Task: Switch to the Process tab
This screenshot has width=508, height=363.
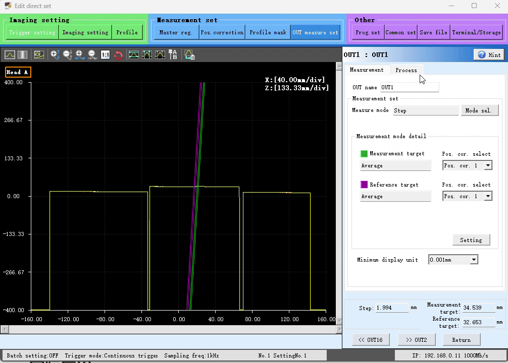Action: point(407,70)
